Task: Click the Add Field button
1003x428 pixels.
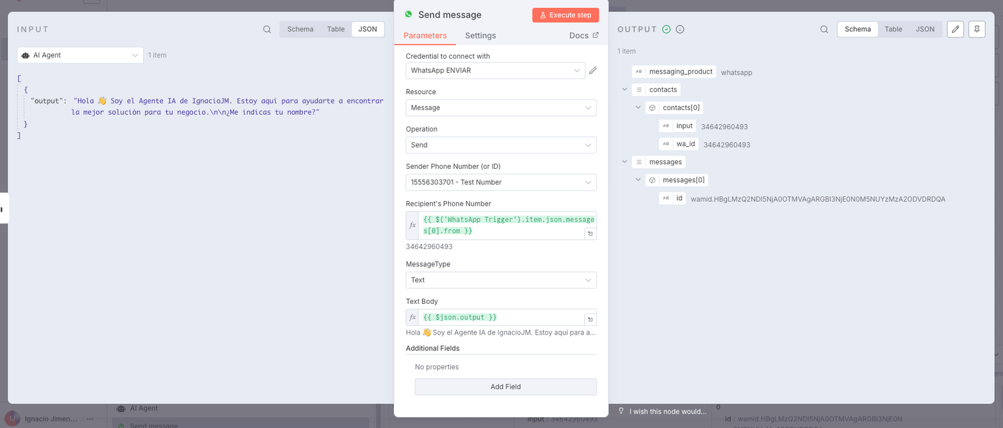Action: click(506, 387)
